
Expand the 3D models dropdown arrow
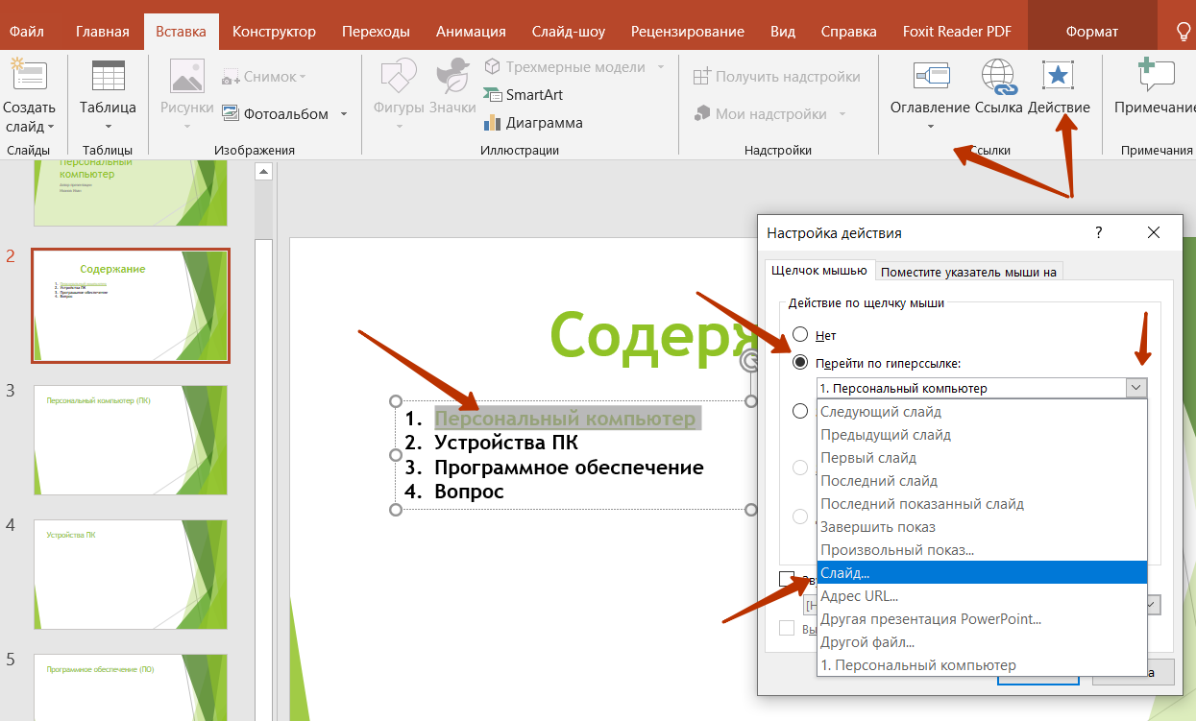point(660,67)
